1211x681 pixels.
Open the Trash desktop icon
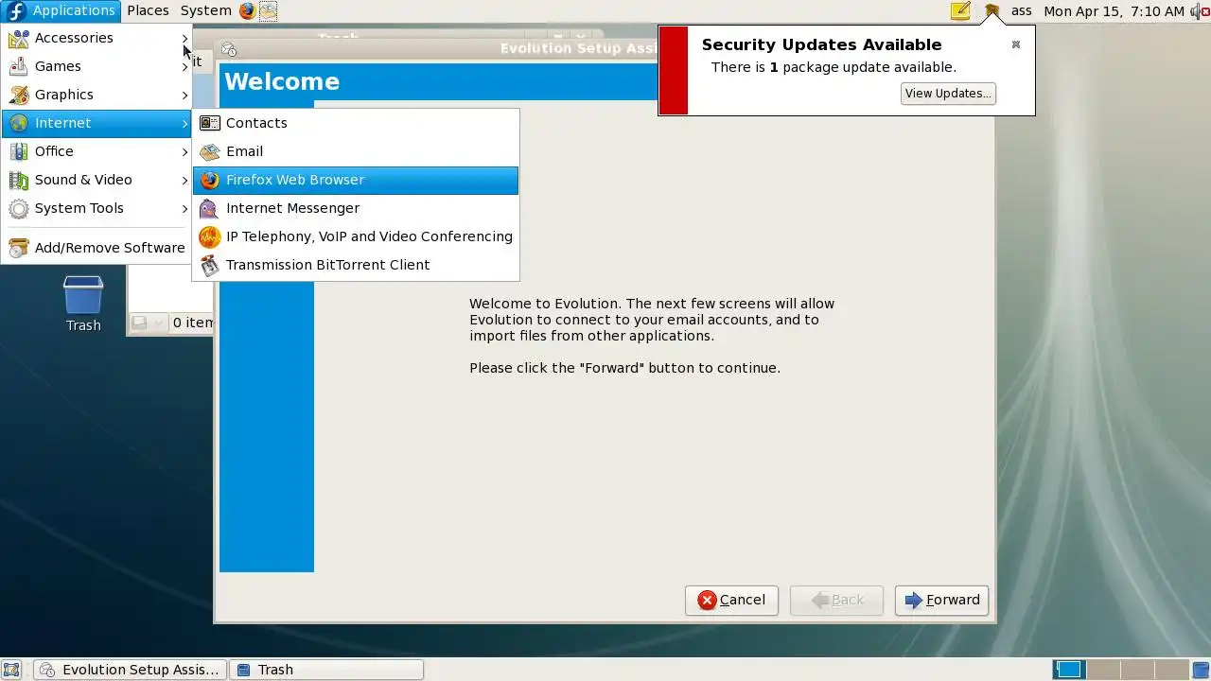click(x=83, y=303)
